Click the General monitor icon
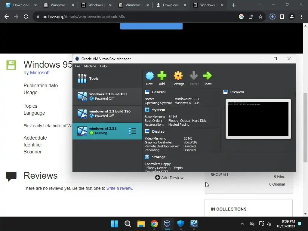This screenshot has height=231, width=308. point(147,92)
